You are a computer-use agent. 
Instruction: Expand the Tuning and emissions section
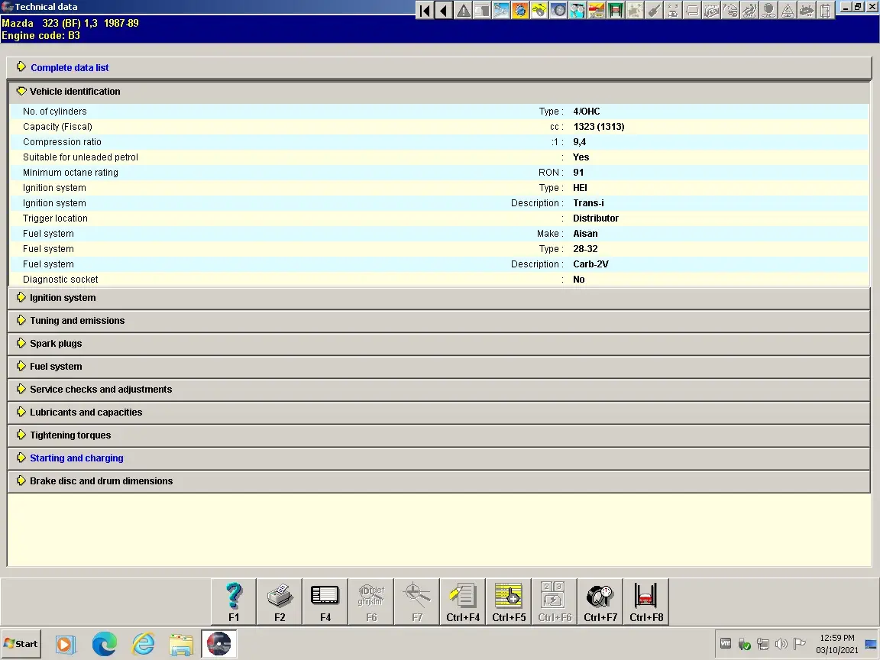[x=76, y=321]
